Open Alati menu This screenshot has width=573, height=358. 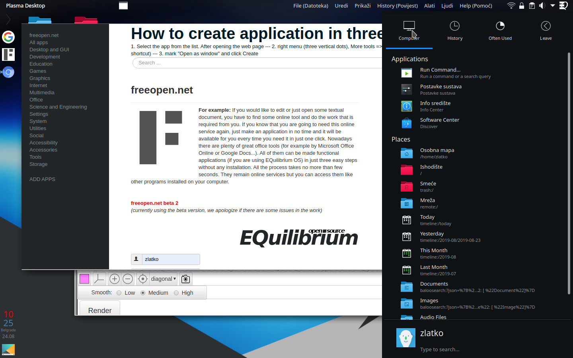[429, 6]
